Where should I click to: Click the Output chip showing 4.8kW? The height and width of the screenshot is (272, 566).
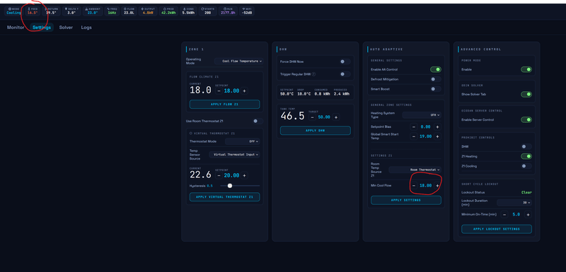(x=148, y=11)
